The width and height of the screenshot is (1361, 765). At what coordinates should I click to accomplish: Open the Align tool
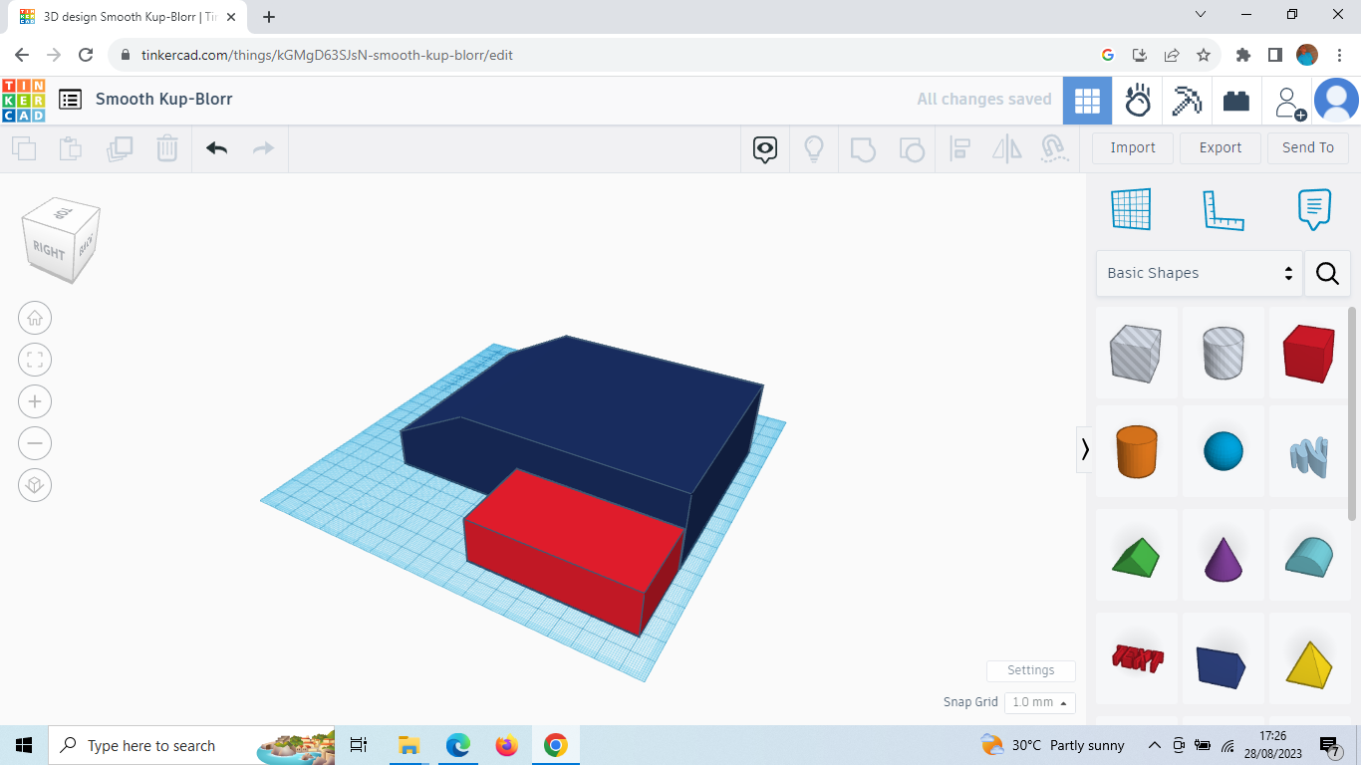point(959,147)
